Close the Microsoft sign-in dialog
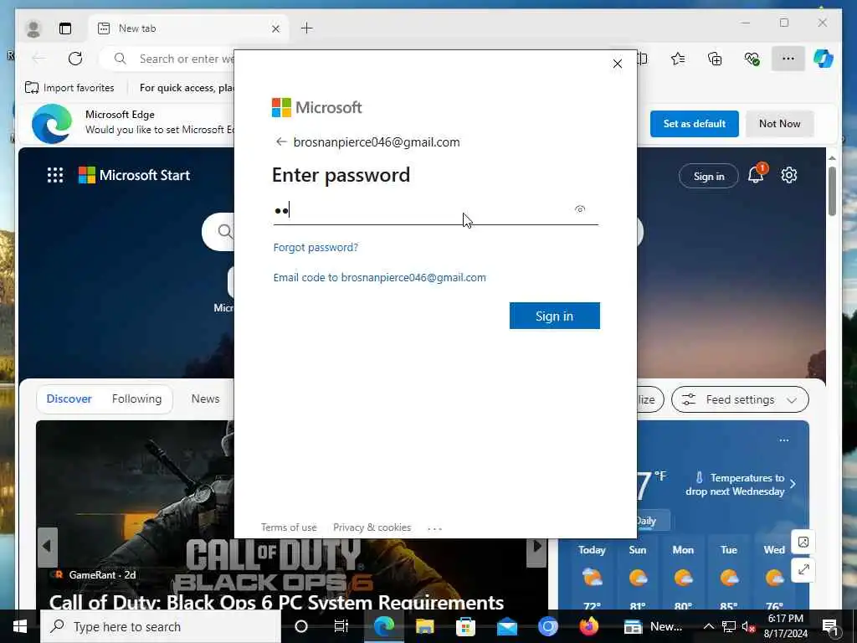857x643 pixels. 617,64
